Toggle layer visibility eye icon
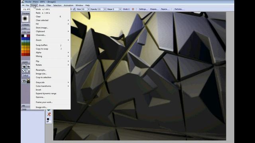 click(x=24, y=81)
